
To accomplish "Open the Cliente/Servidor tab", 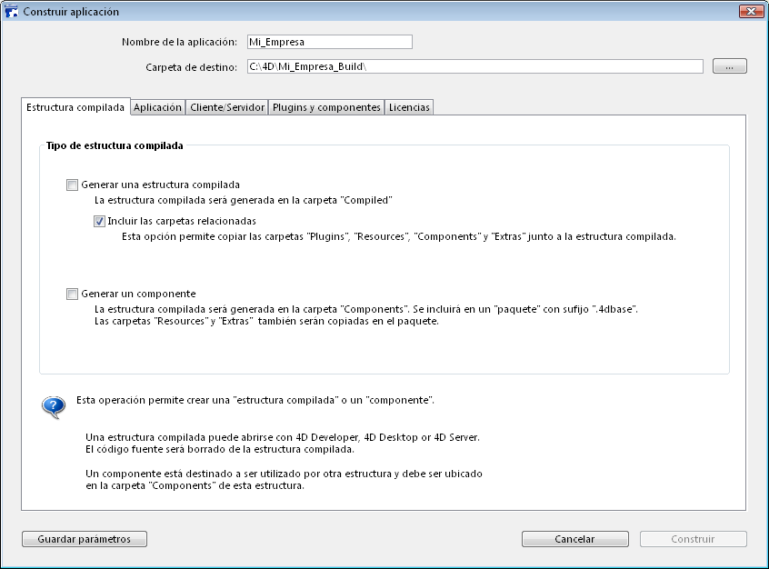I will click(227, 107).
